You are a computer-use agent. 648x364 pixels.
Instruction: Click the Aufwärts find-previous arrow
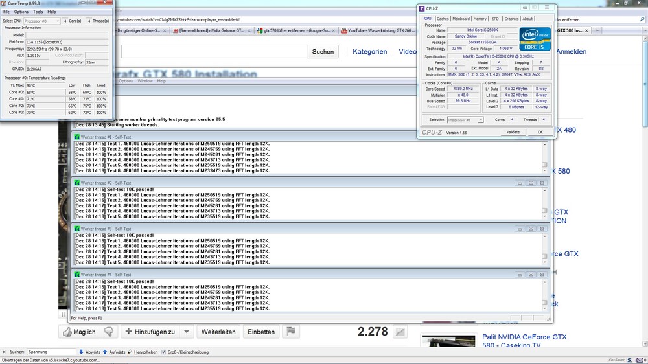(113, 352)
